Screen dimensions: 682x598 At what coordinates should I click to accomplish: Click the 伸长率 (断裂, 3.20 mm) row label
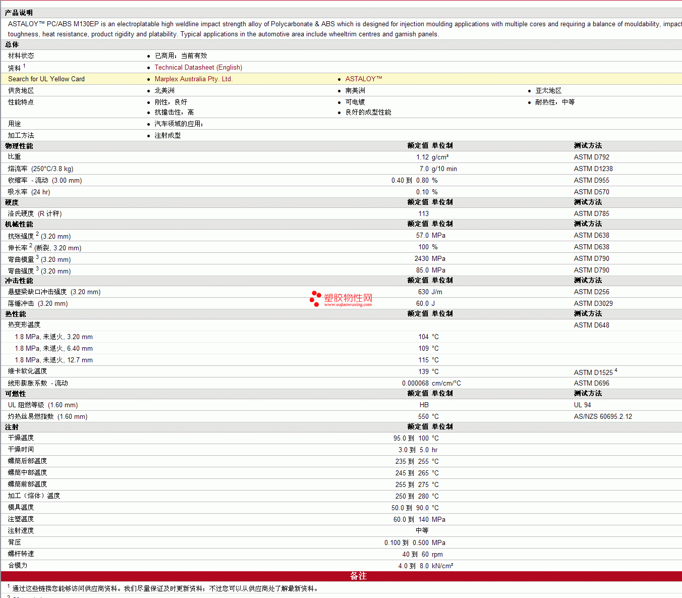(44, 247)
